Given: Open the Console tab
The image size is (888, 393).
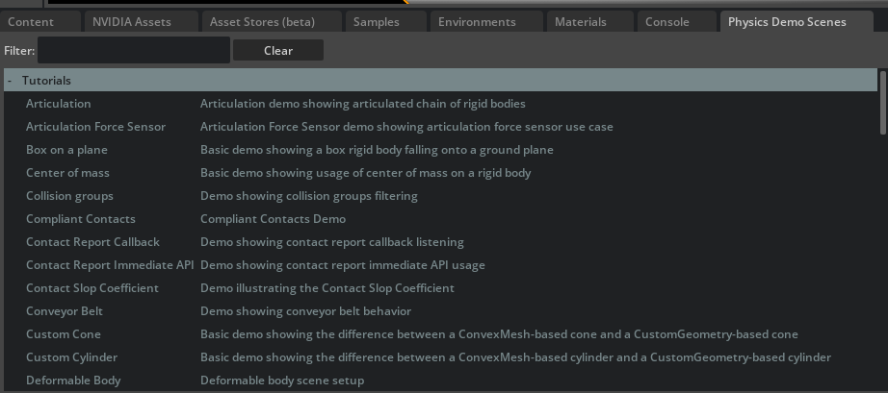Looking at the screenshot, I should pos(677,21).
